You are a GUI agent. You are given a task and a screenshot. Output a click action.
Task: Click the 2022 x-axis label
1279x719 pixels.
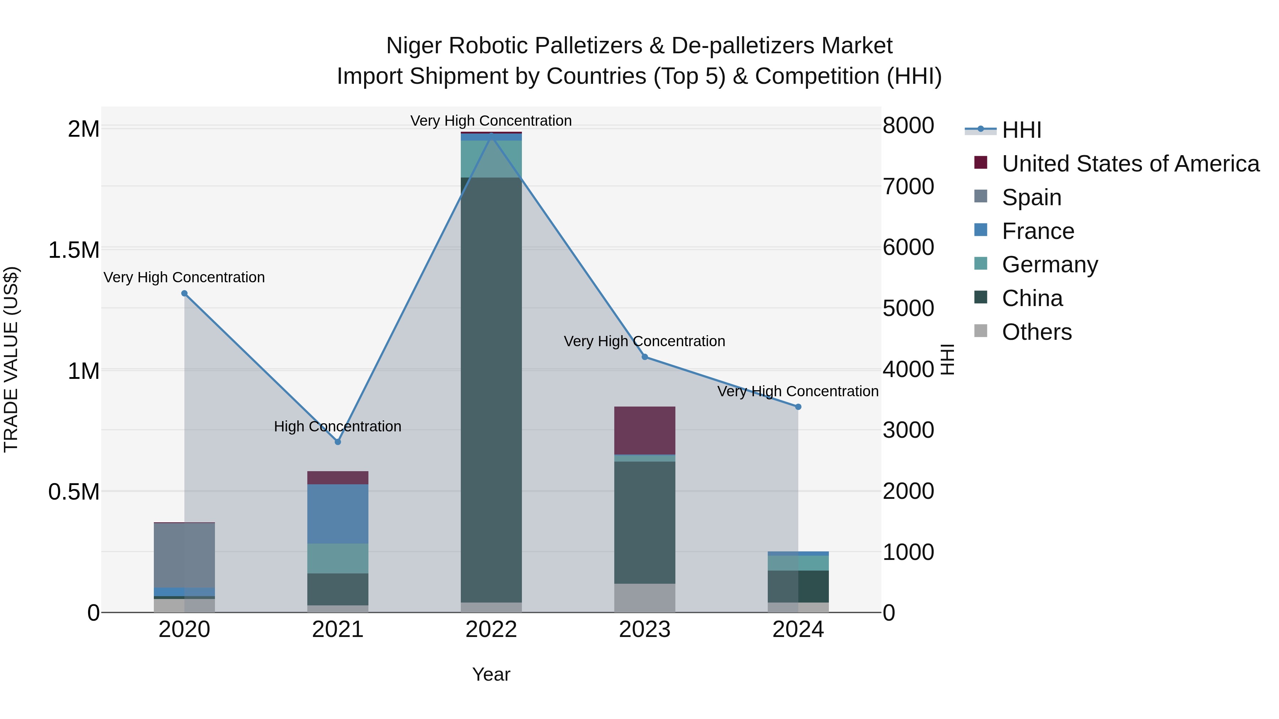coord(491,630)
